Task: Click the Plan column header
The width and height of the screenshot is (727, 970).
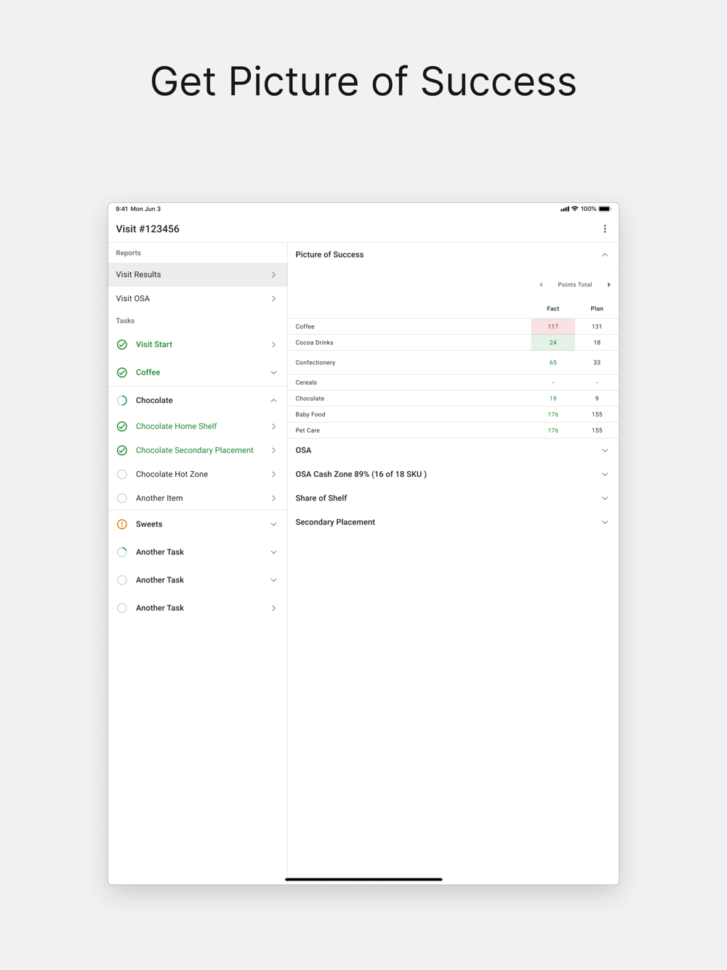Action: point(597,309)
